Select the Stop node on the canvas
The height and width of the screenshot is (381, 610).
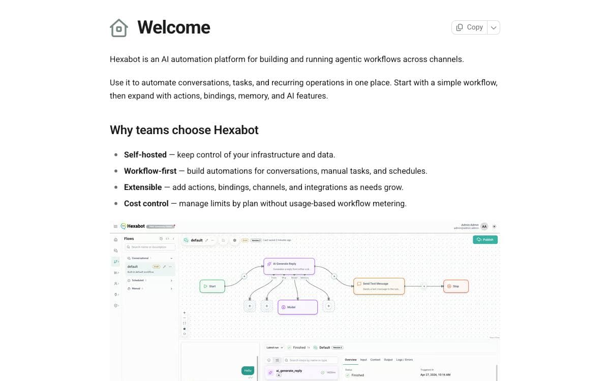pyautogui.click(x=456, y=286)
